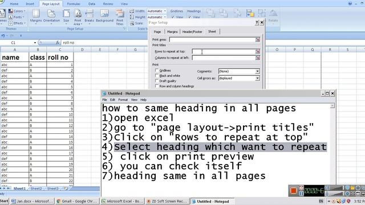
Task: Enable Row and column headings checkbox
Action: [x=157, y=86]
